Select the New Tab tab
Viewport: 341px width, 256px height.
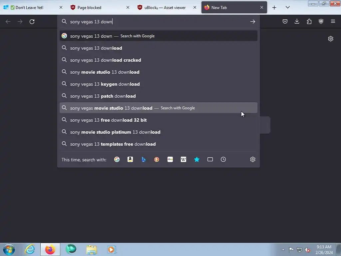click(x=234, y=8)
